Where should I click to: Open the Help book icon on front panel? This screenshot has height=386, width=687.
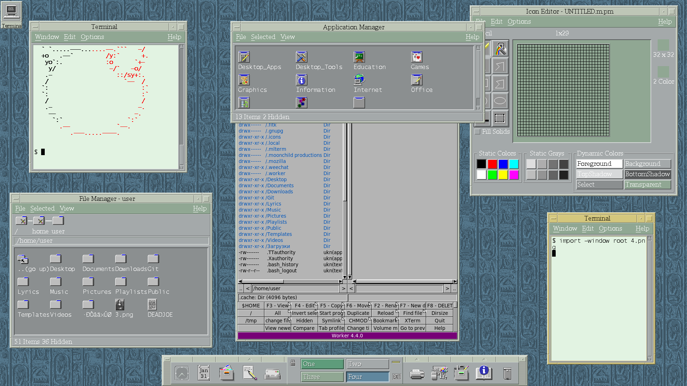(484, 373)
